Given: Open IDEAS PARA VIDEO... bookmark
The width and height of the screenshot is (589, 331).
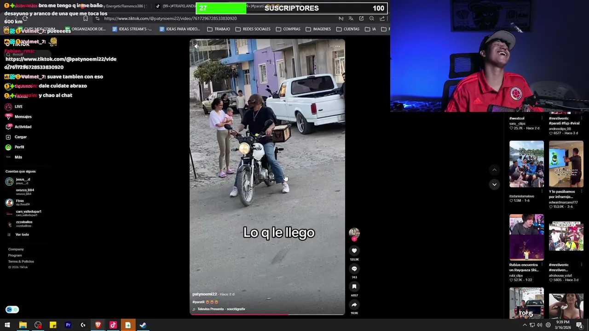Looking at the screenshot, I should pos(179,29).
